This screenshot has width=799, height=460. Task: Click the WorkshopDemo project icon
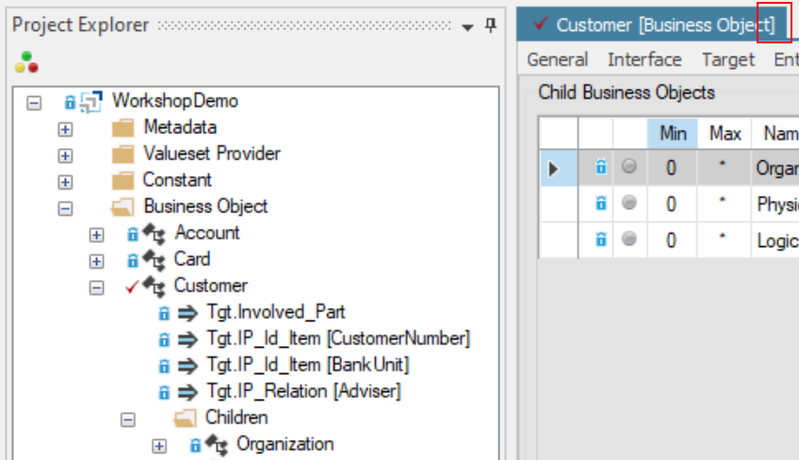pyautogui.click(x=91, y=101)
